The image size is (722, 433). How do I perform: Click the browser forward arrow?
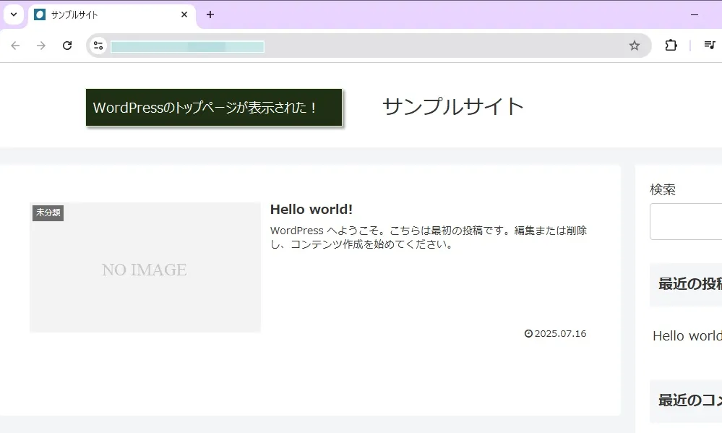coord(41,46)
